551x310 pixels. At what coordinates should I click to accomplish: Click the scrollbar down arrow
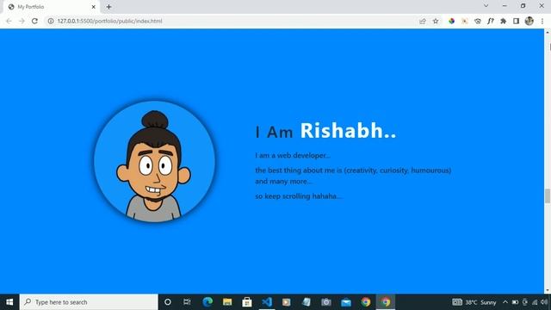coord(548,290)
